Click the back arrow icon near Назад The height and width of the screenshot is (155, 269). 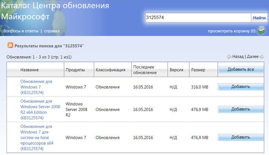229,57
